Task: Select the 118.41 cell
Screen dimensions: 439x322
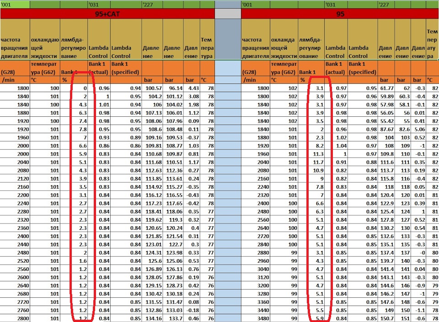Action: coord(152,212)
